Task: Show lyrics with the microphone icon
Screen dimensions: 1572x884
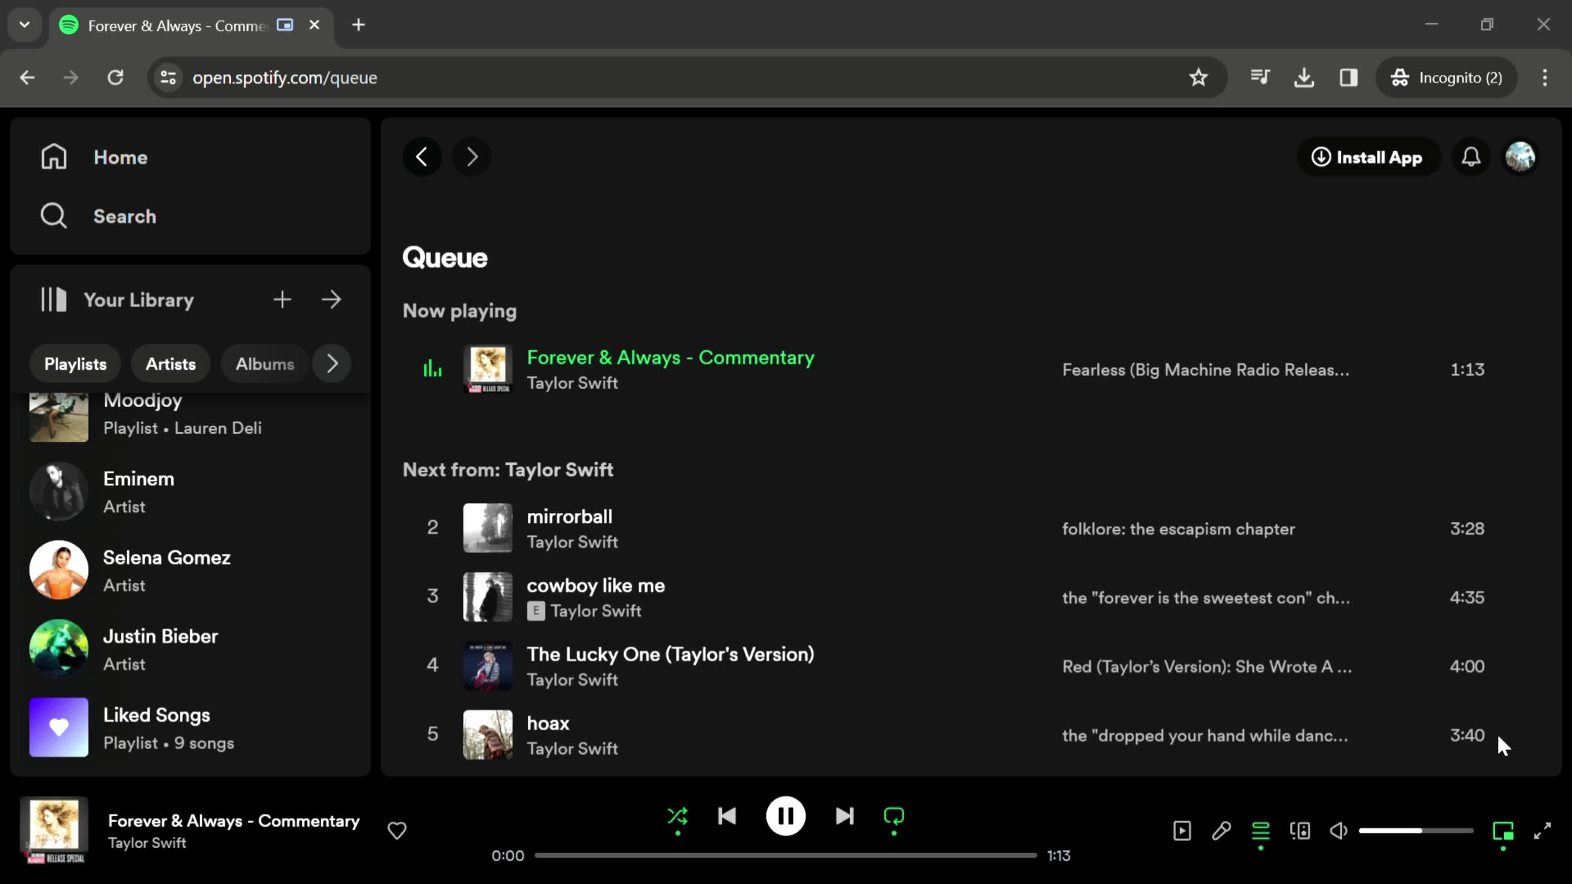Action: 1221,830
